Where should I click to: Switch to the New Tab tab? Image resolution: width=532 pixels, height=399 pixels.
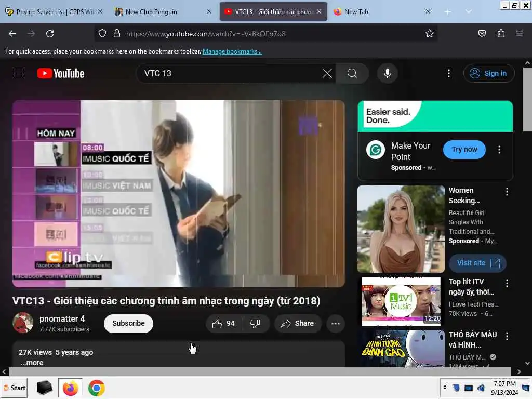point(382,11)
